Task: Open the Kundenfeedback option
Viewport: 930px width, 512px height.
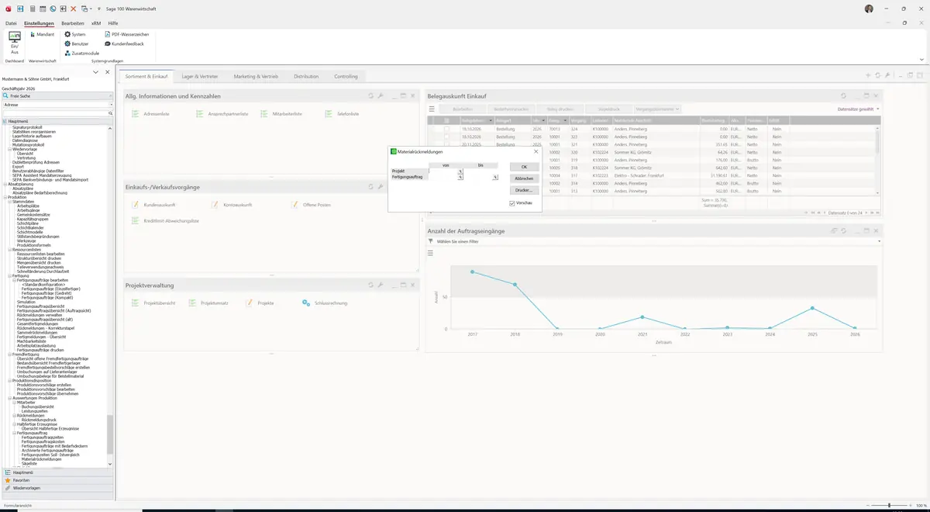Action: click(125, 43)
